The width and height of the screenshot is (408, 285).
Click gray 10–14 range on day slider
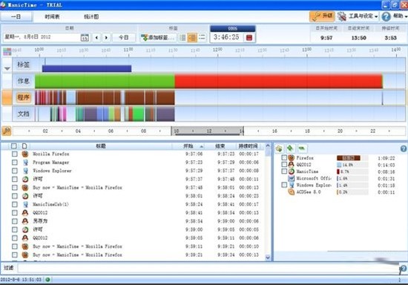[208, 131]
